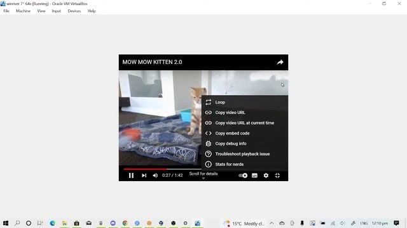Screen dimensions: 407x228
Task: Open the VirtualBox Help menu
Action: pos(92,11)
